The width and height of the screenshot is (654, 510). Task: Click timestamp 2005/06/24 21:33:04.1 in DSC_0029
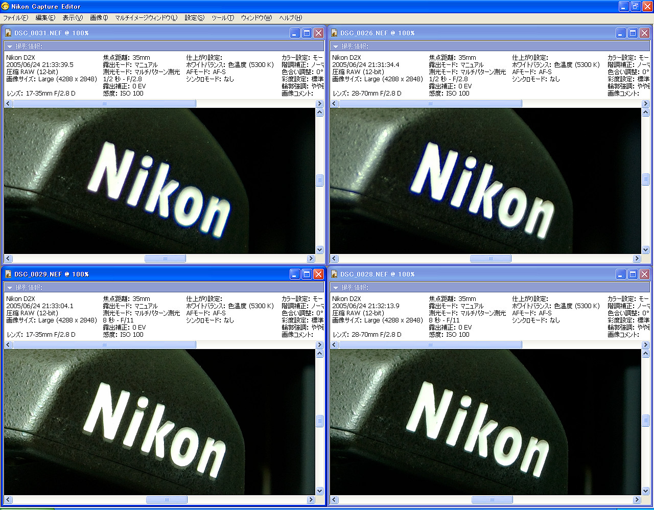click(40, 306)
